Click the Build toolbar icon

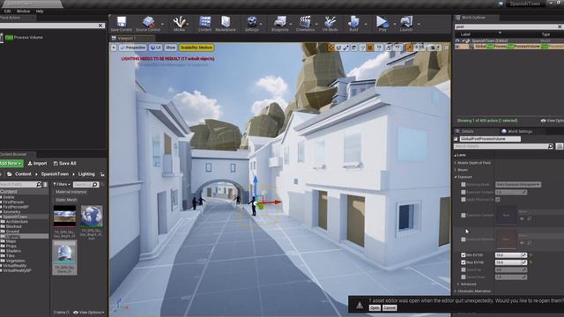[353, 22]
